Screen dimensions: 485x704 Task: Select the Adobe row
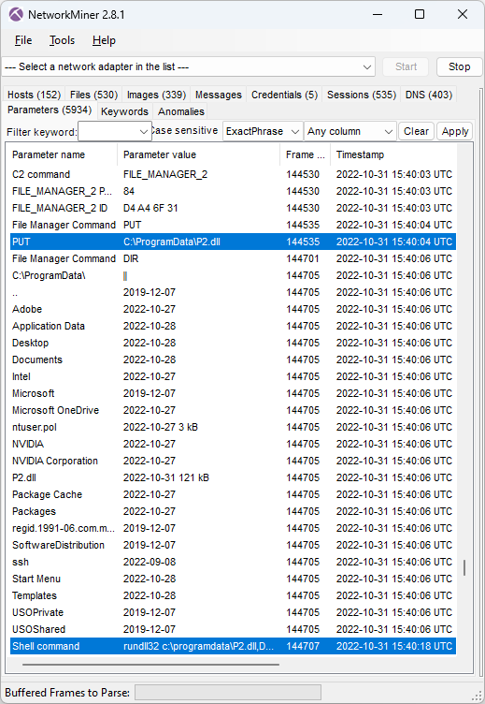[233, 309]
